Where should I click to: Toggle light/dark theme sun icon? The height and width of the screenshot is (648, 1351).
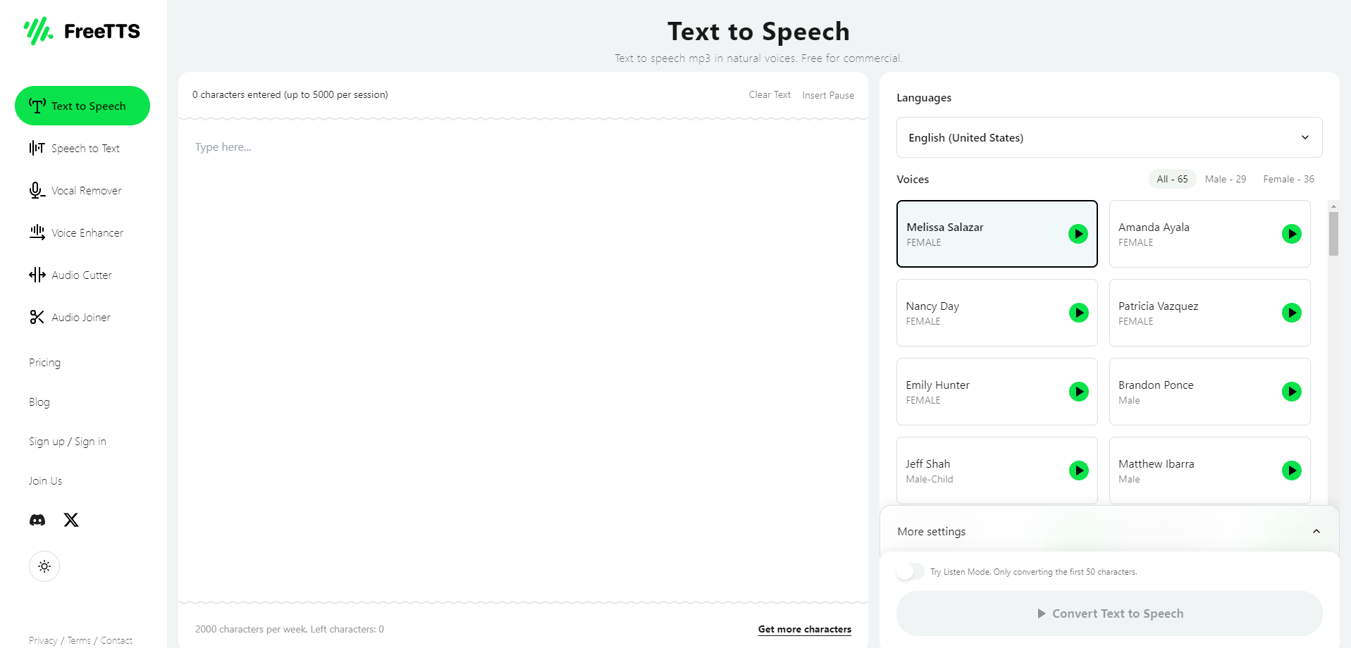[44, 566]
